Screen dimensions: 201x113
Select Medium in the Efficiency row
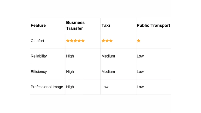108,72
